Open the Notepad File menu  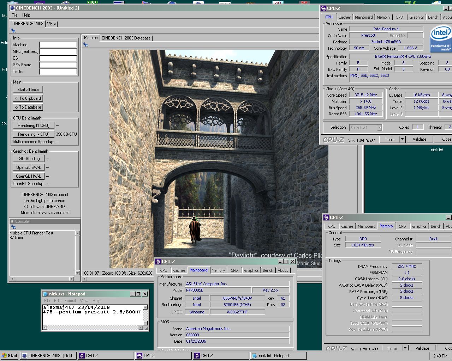[47, 301]
